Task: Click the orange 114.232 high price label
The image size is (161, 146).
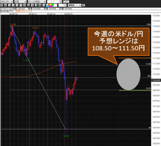Action: 35,28
